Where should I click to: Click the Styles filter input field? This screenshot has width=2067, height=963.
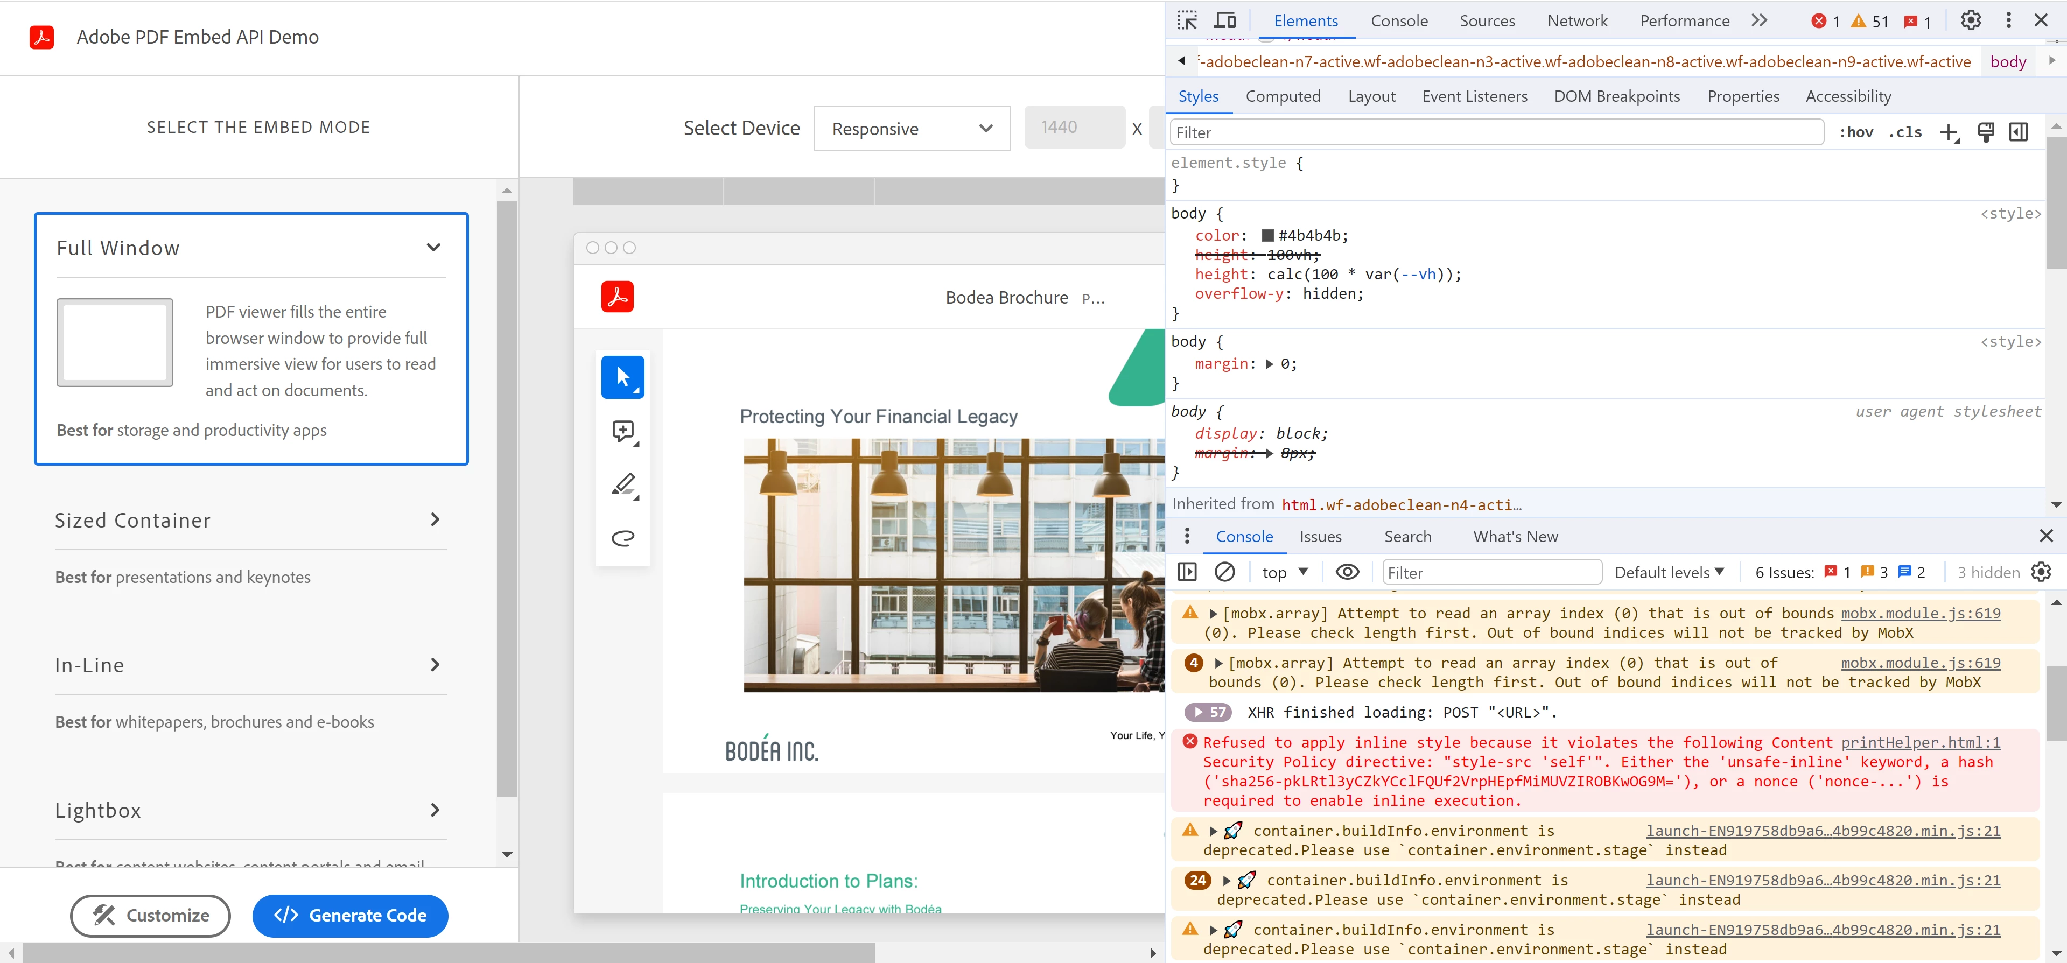pyautogui.click(x=1496, y=132)
